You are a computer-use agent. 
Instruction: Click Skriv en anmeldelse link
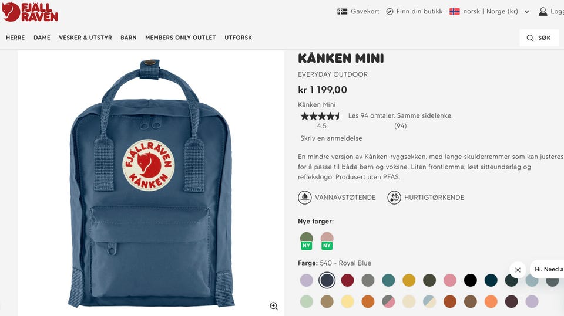click(x=331, y=138)
